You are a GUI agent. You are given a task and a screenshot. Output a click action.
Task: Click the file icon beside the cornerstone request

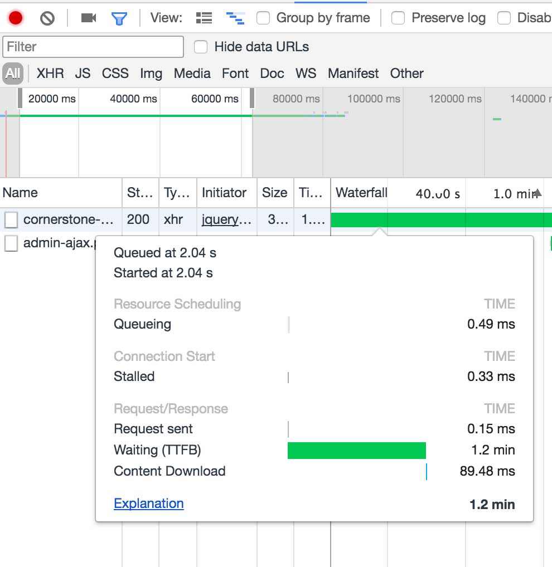(x=11, y=220)
